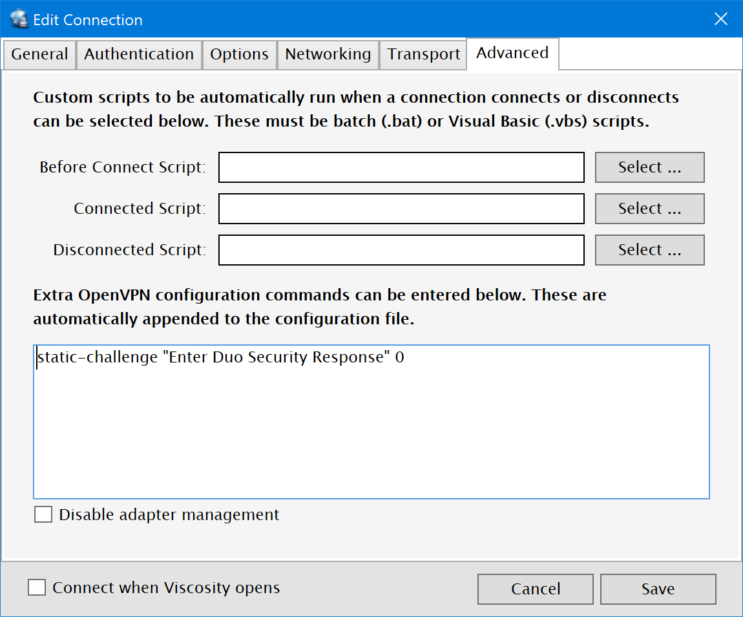Focus the Before Connect Script field
The width and height of the screenshot is (743, 617).
(401, 167)
